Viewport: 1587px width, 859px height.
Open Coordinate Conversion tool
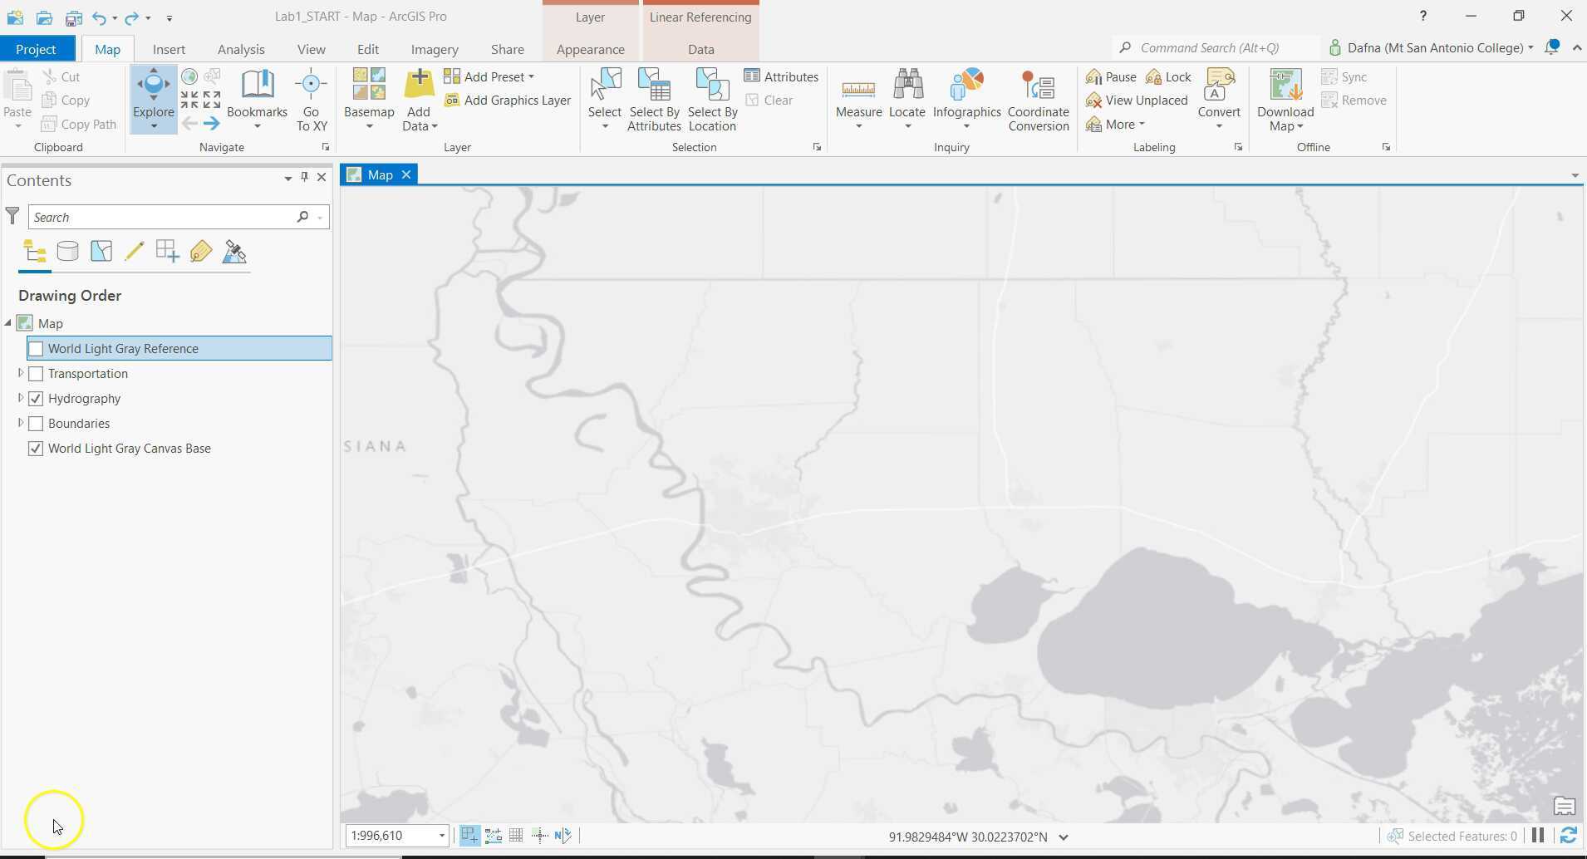pyautogui.click(x=1038, y=98)
